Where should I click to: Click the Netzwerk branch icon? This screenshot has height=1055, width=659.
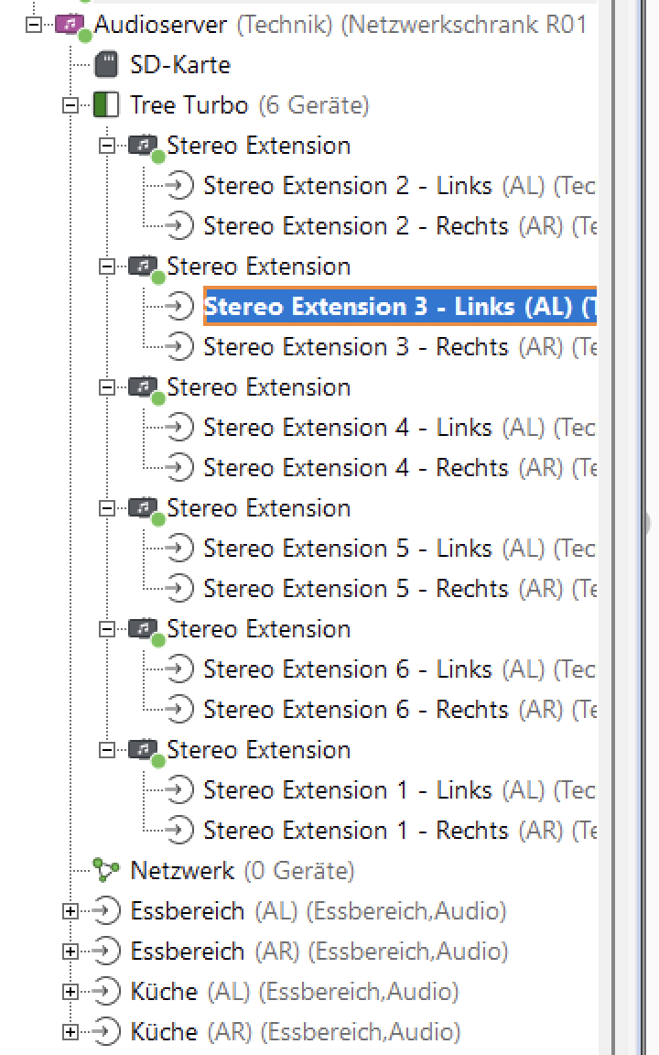[x=106, y=870]
